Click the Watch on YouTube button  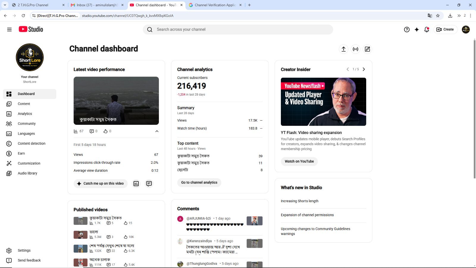[299, 161]
